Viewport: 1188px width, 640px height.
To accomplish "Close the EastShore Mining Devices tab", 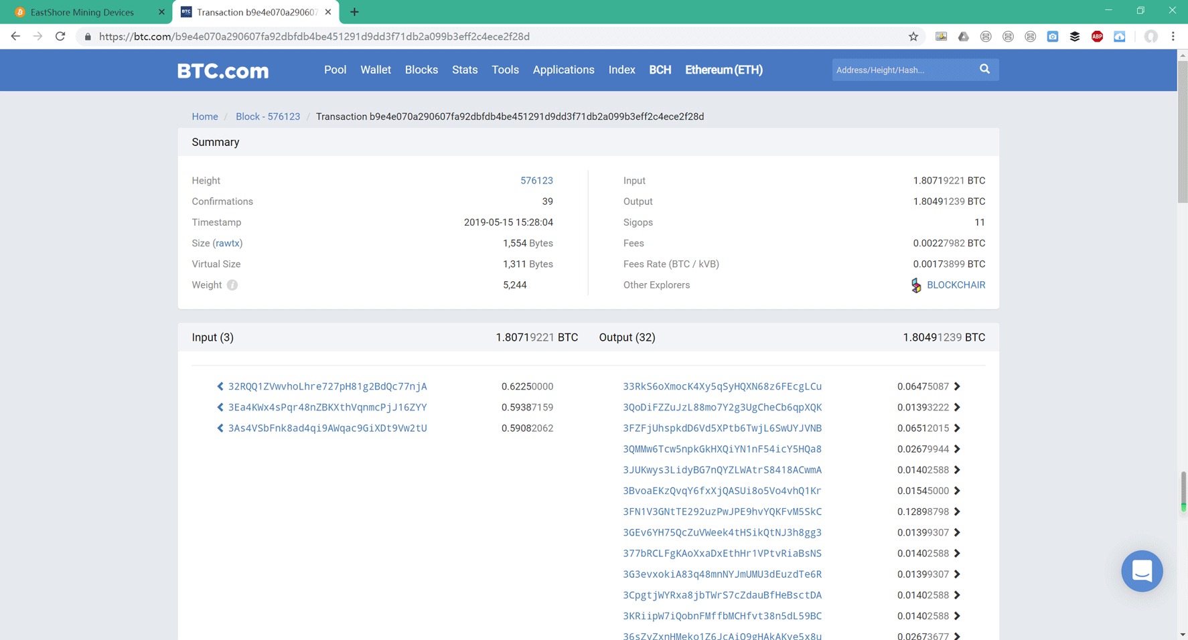I will [161, 12].
